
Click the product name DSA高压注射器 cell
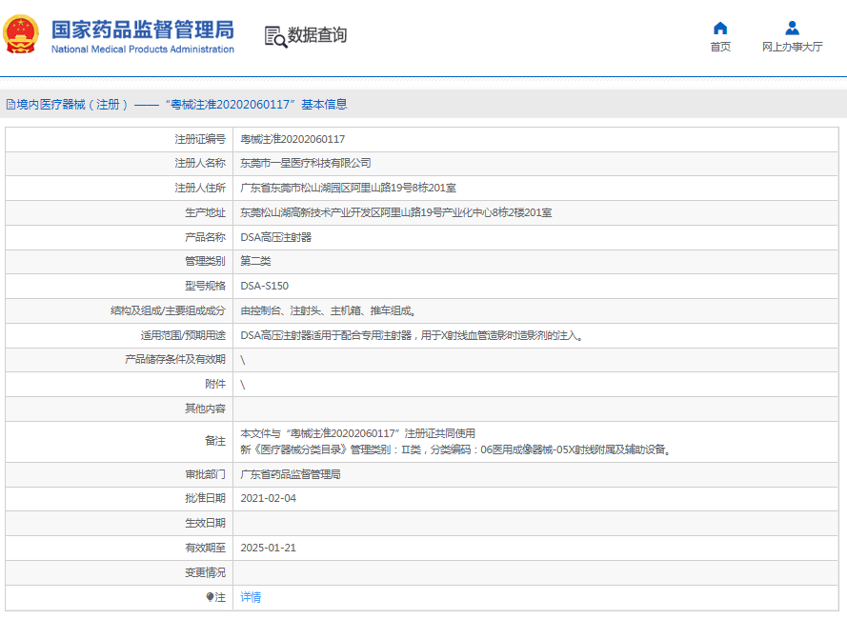(275, 237)
